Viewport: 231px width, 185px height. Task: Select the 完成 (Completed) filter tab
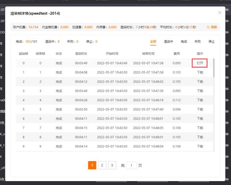pos(184,42)
